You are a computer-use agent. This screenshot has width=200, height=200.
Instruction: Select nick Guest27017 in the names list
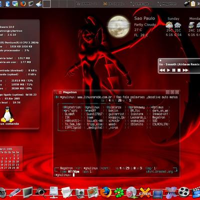pos(94,114)
